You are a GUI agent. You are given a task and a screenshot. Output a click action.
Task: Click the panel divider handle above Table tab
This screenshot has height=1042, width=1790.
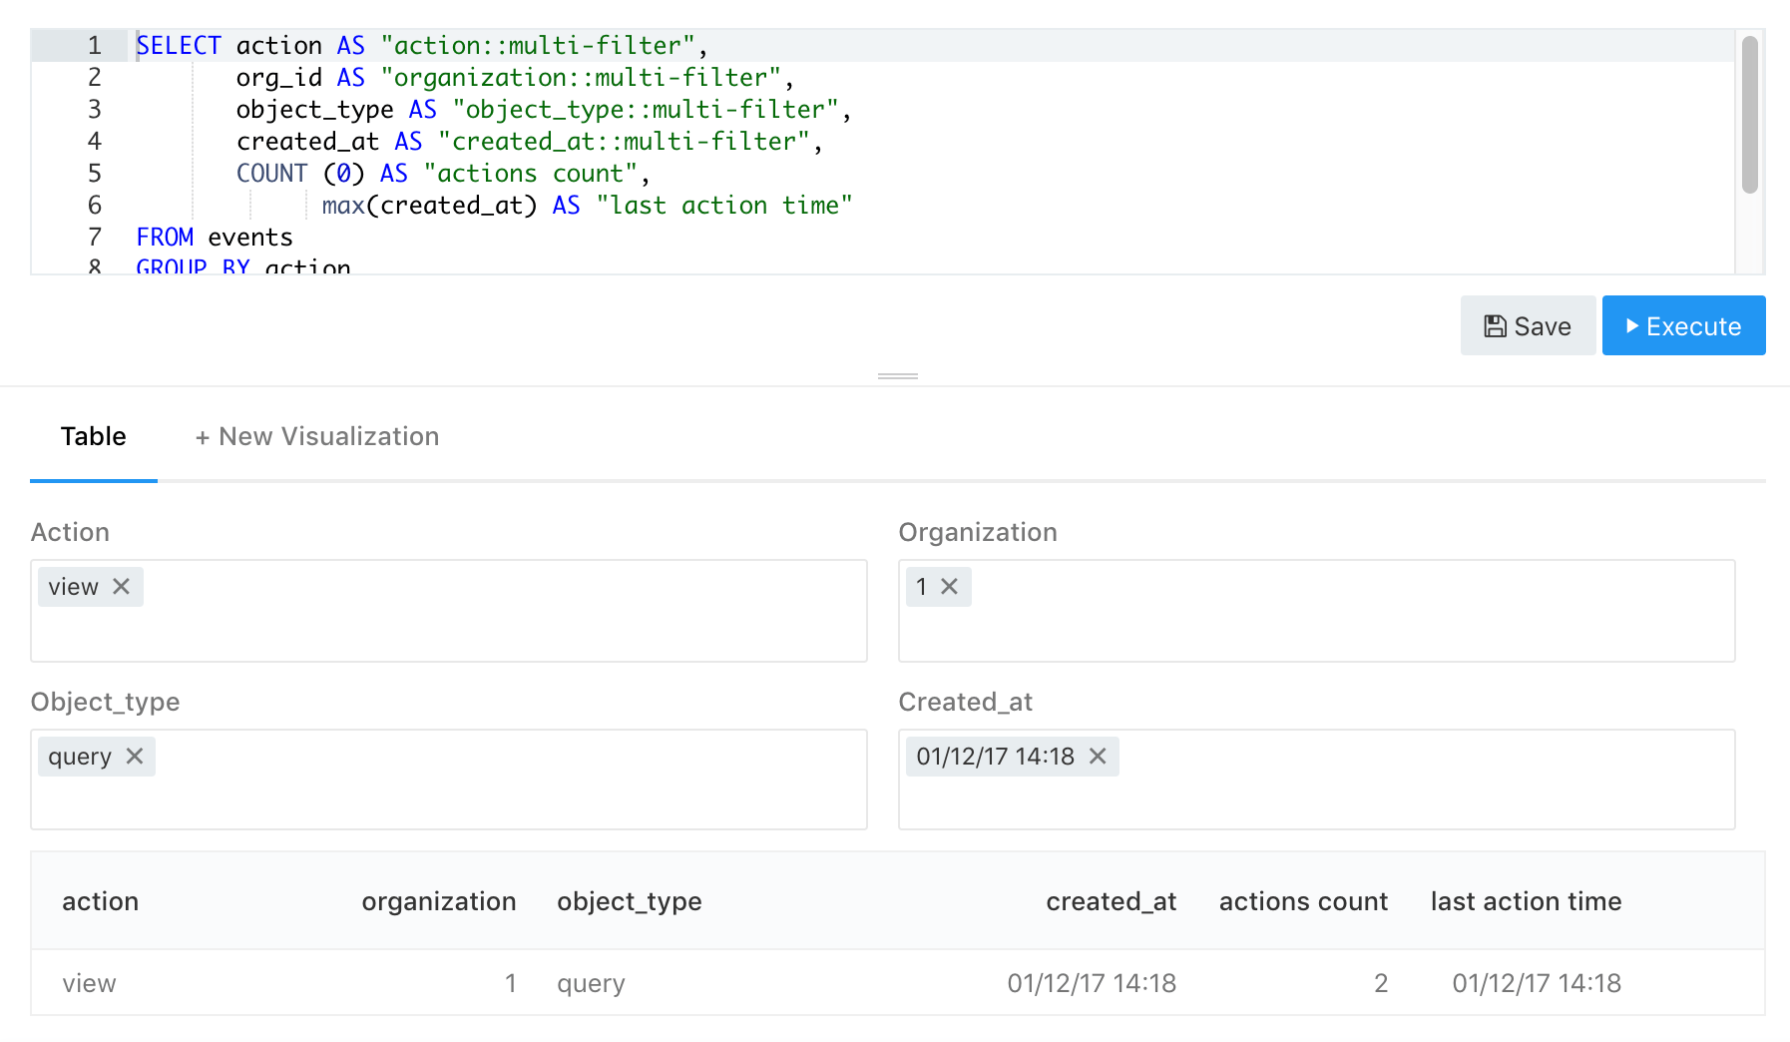[x=896, y=376]
